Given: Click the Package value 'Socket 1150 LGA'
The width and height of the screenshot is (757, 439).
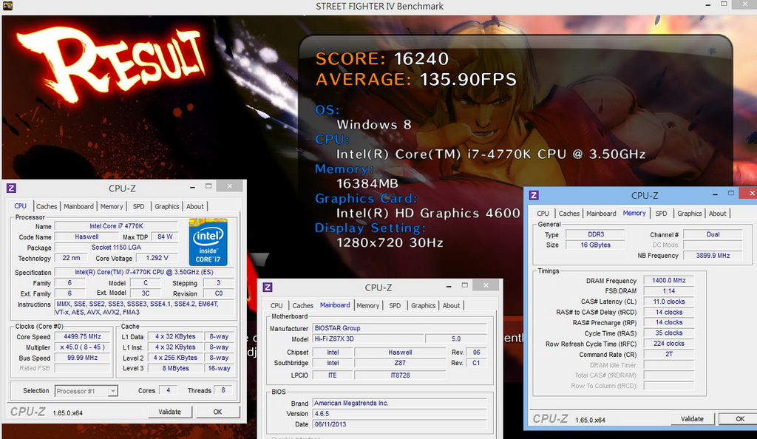Looking at the screenshot, I should [116, 248].
